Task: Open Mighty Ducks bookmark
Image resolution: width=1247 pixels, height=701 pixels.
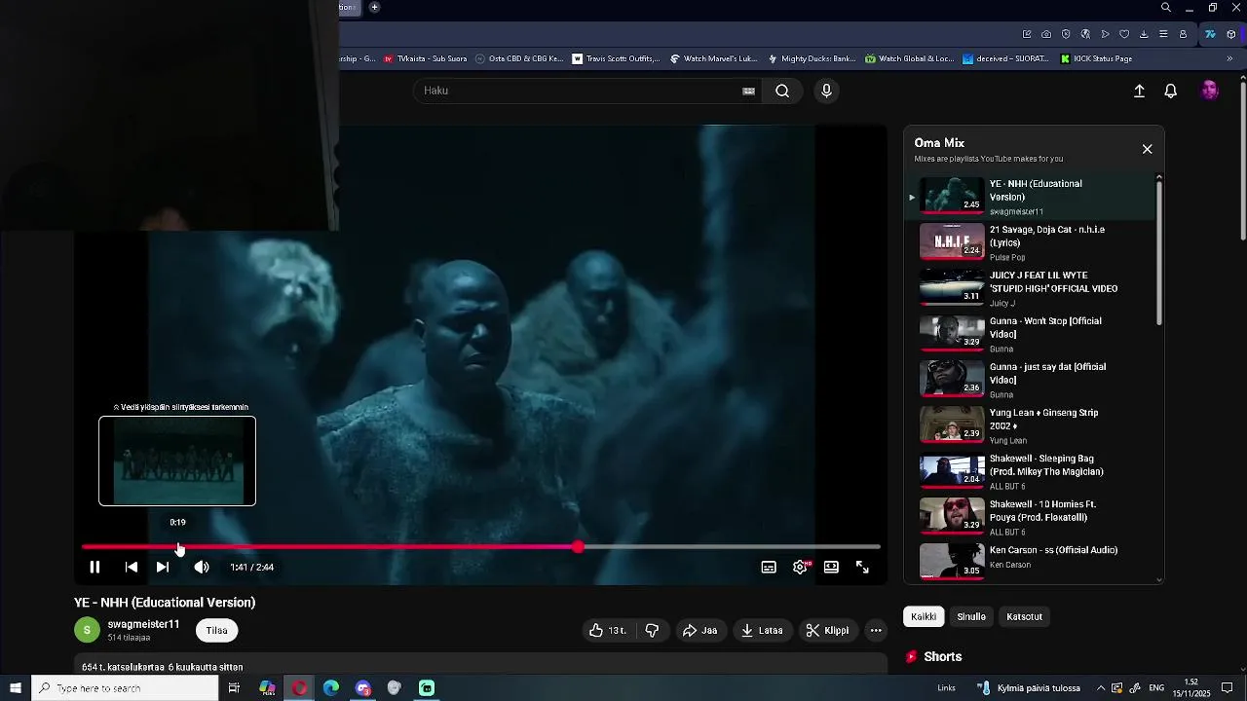Action: [812, 58]
